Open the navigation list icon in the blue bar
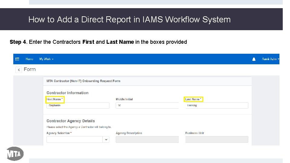 click(17, 59)
